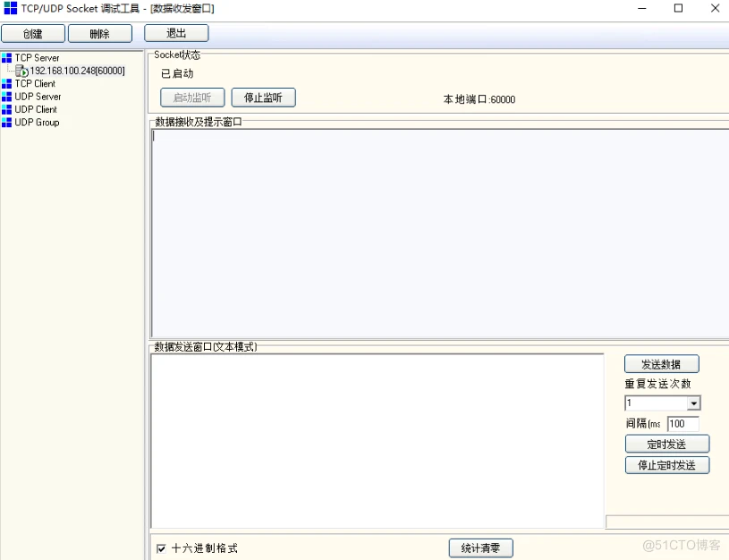Click the 统计清零 clear statistics button

tap(480, 547)
